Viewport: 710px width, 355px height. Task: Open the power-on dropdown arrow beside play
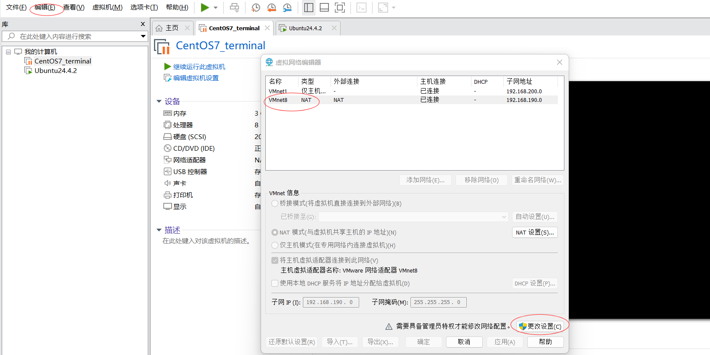click(x=216, y=7)
